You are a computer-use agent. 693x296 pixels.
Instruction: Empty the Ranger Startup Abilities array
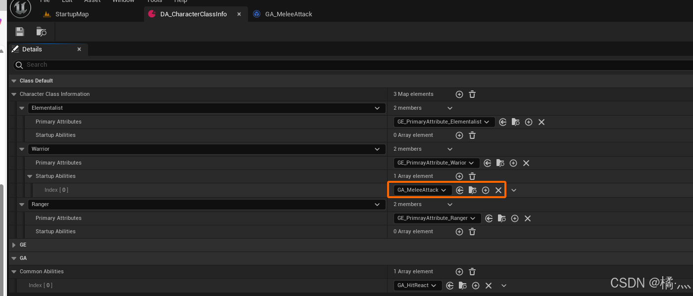tap(472, 231)
